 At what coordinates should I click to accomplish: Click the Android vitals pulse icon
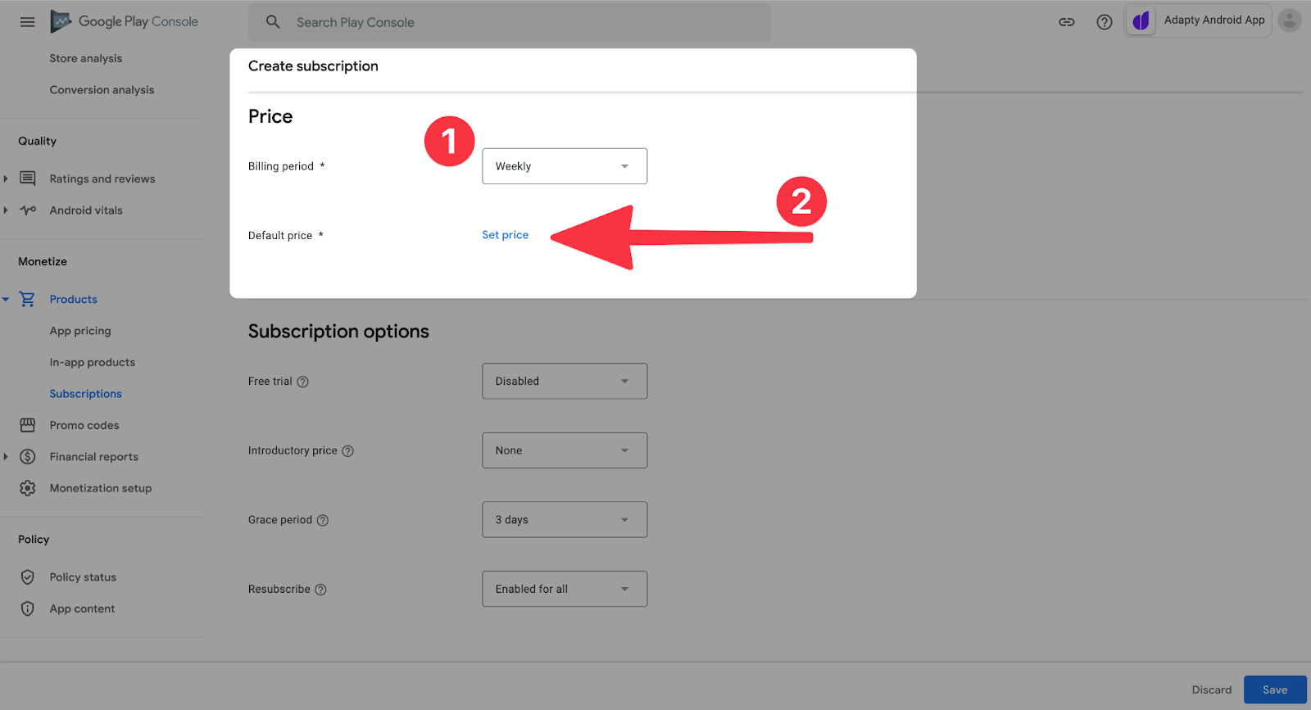(x=28, y=210)
